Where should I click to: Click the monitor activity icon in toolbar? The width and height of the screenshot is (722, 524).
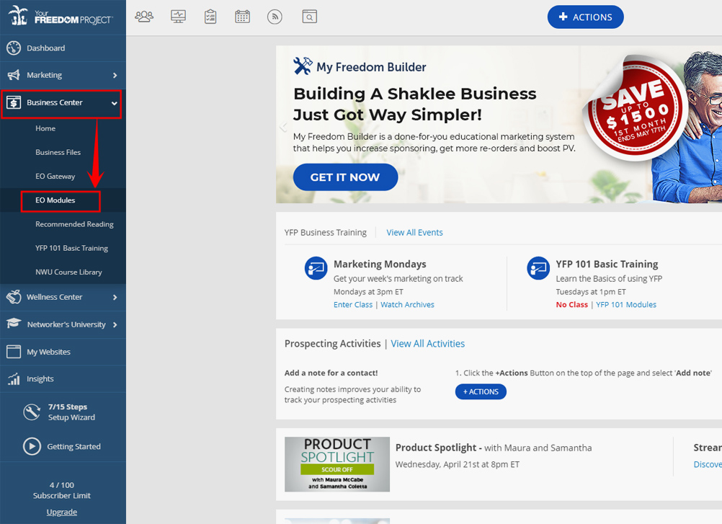[x=178, y=17]
